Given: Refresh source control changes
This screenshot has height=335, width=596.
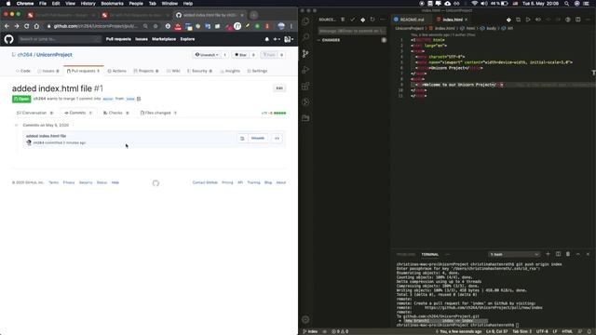Looking at the screenshot, I should coord(372,20).
